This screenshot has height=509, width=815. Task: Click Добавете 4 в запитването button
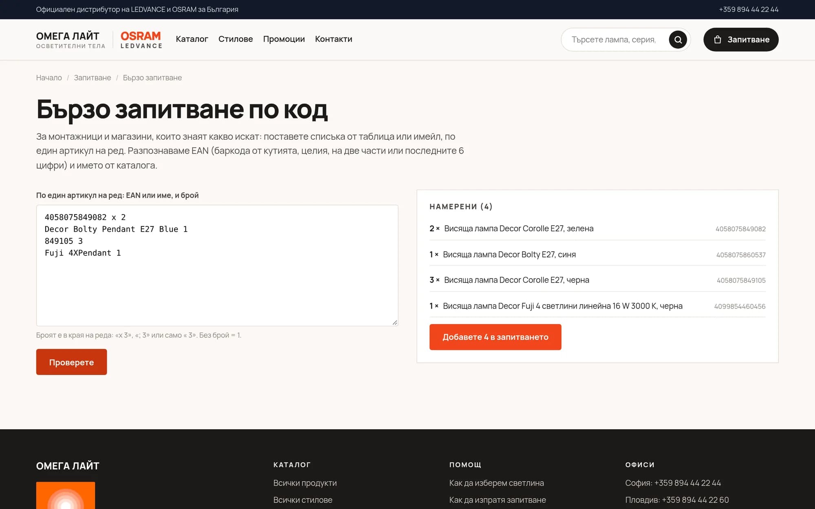[496, 337]
